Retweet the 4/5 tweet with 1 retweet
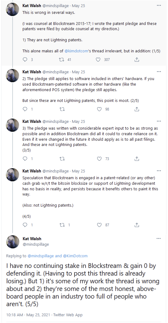The width and height of the screenshot is (168, 323). click(x=62, y=225)
